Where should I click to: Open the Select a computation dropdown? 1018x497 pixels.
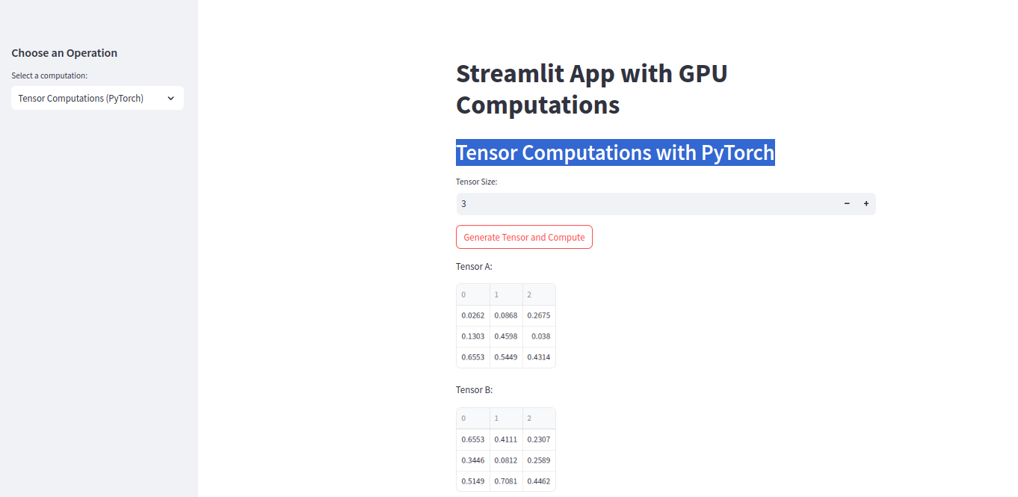[97, 98]
